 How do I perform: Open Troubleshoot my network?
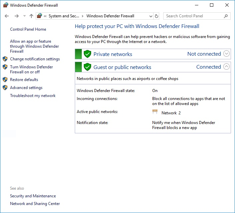[33, 96]
